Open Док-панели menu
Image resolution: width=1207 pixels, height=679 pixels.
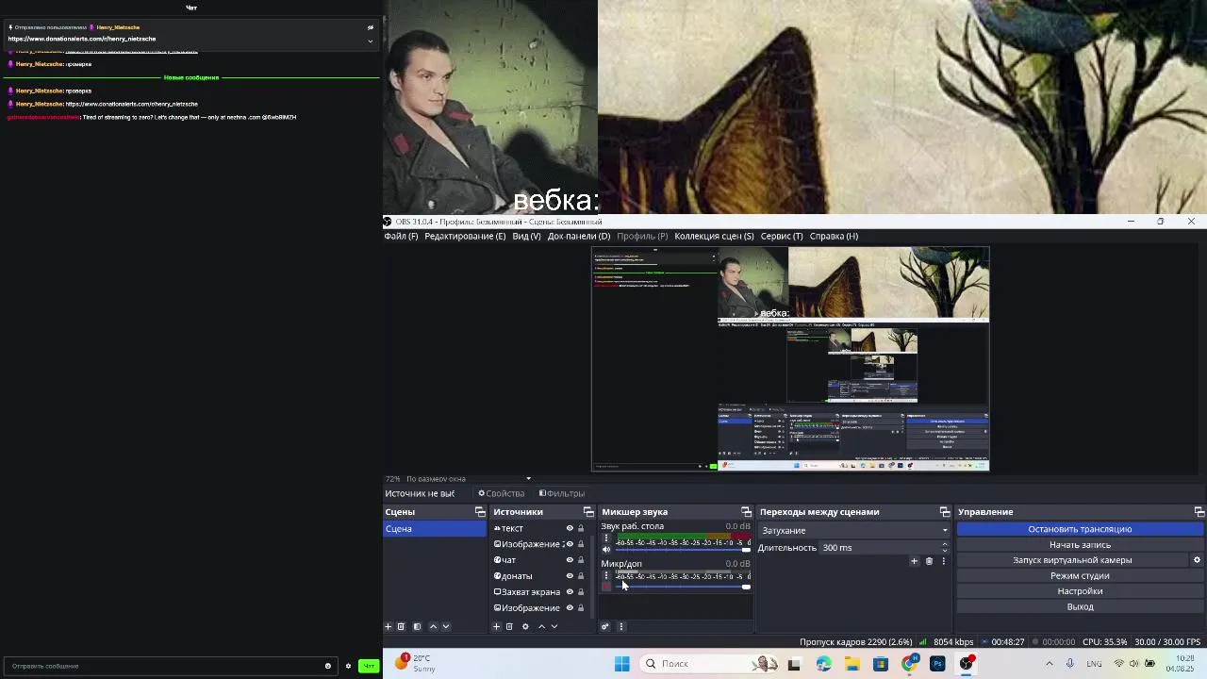[x=579, y=236]
